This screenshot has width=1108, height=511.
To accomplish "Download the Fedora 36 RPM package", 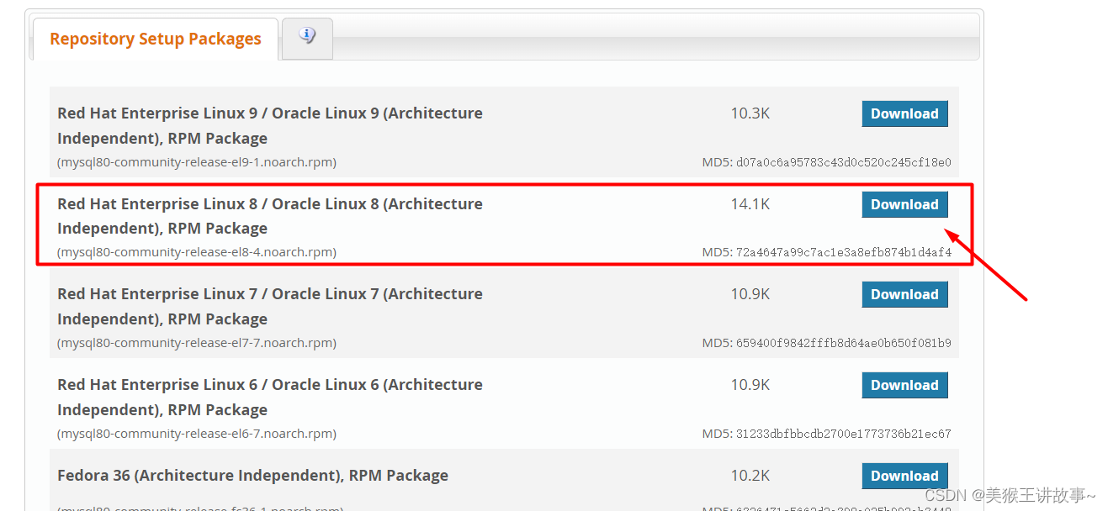I will point(904,476).
